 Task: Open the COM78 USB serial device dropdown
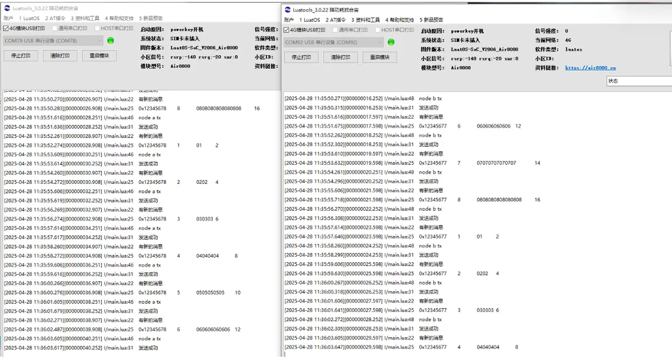click(x=53, y=40)
